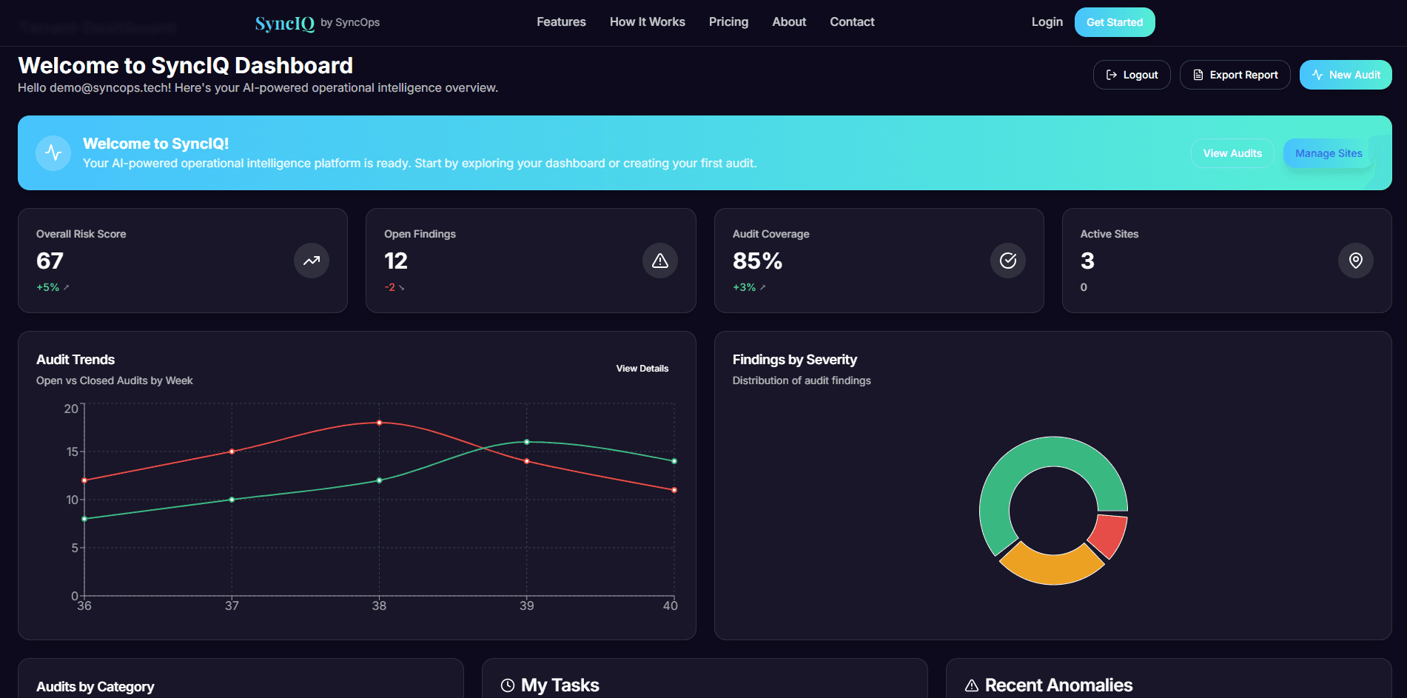1407x698 pixels.
Task: Open the Pricing menu item
Action: click(x=728, y=21)
